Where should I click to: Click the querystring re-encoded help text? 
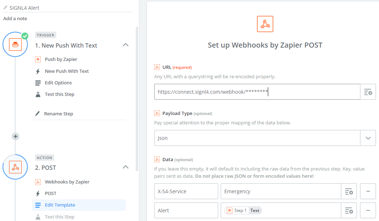coord(215,76)
